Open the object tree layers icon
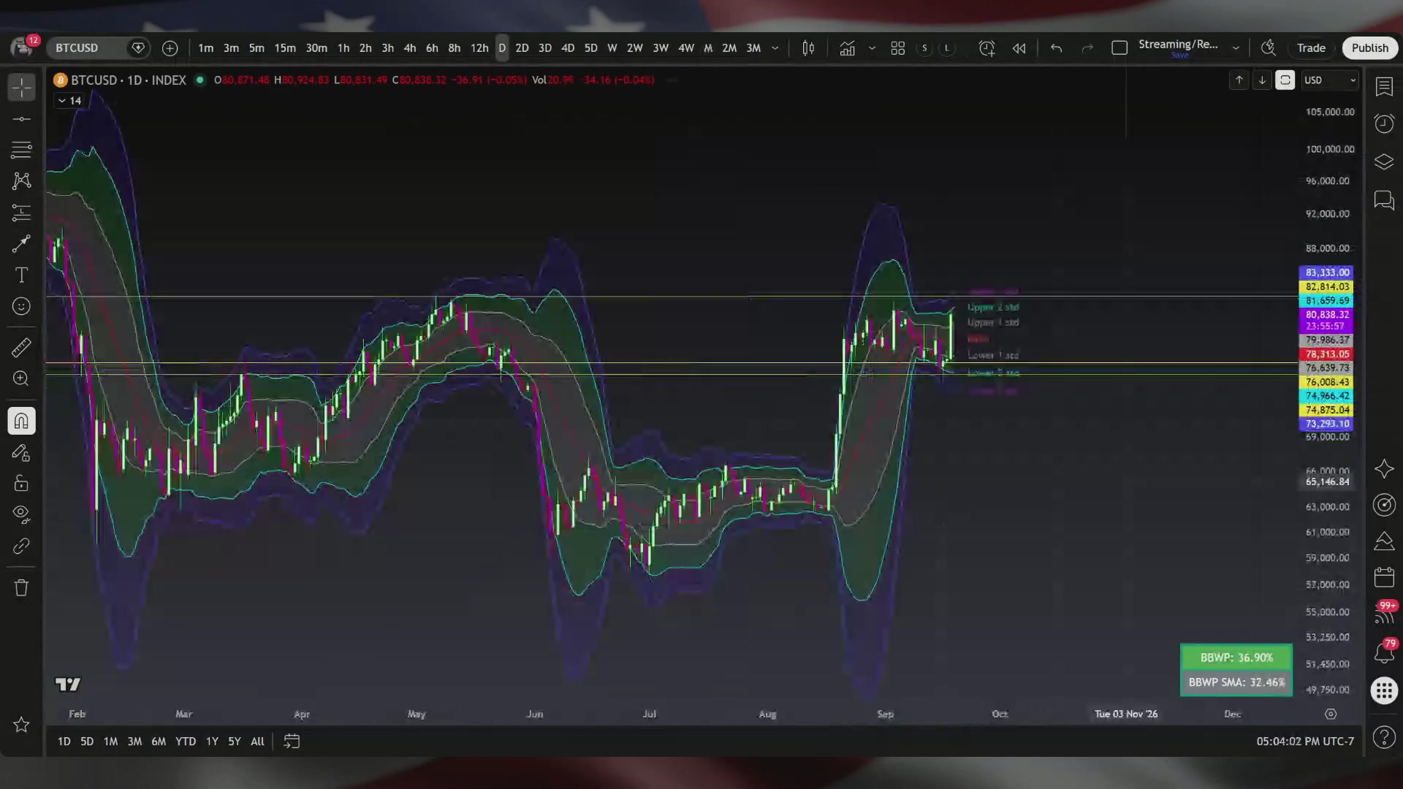This screenshot has height=789, width=1403. (1384, 161)
